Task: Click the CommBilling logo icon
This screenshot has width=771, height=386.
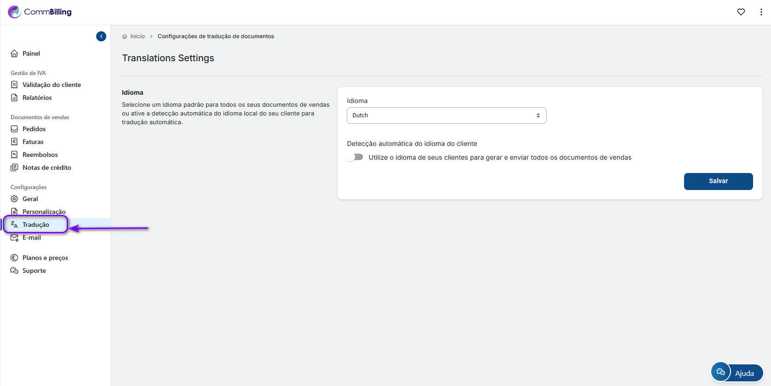Action: [14, 12]
